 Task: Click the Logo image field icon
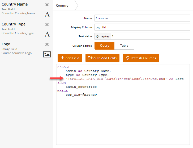click(47, 54)
